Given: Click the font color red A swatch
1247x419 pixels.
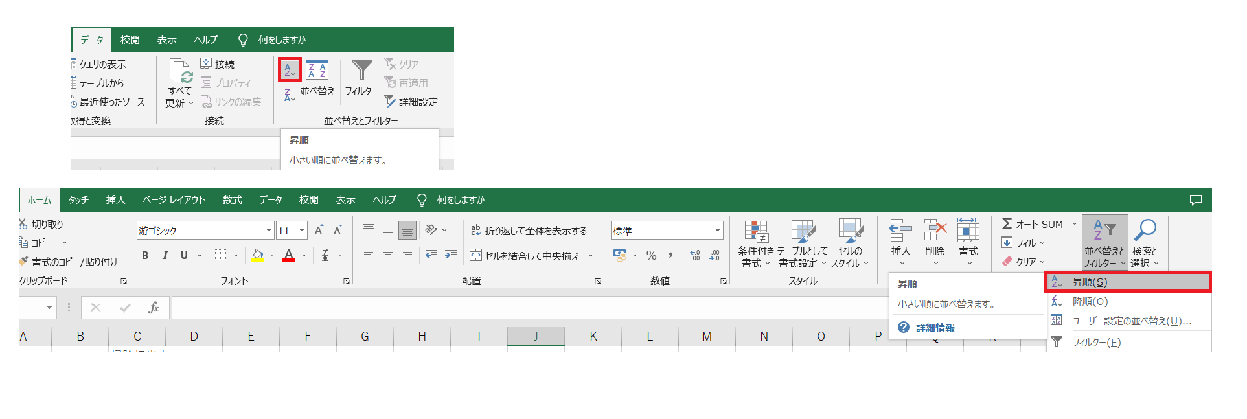Looking at the screenshot, I should tap(289, 255).
